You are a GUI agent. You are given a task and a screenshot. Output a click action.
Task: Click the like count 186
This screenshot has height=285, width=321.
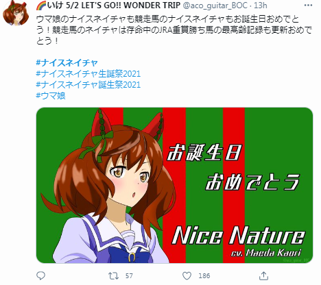point(204,276)
